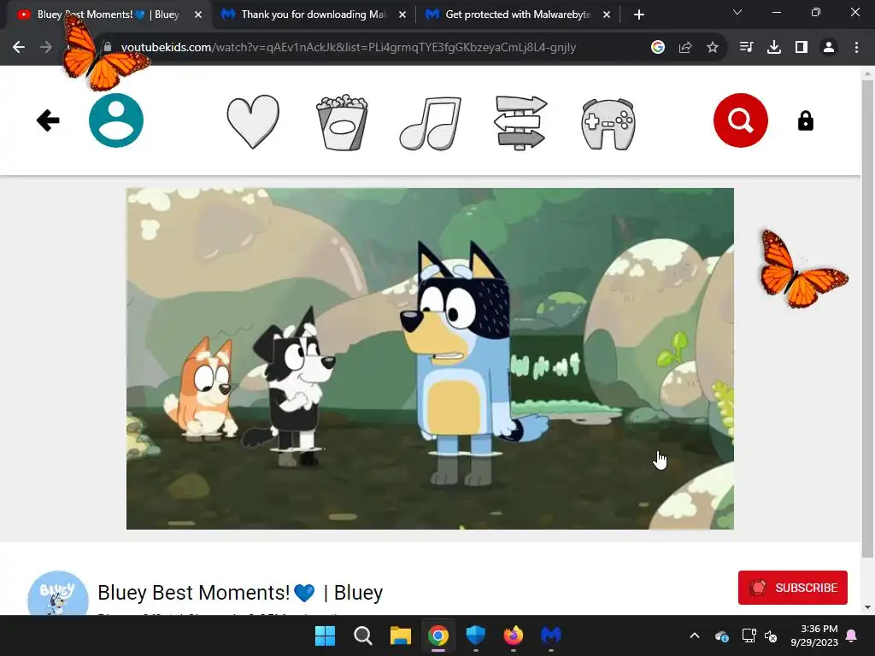Open the tab search chevron
This screenshot has width=875, height=656.
737,12
